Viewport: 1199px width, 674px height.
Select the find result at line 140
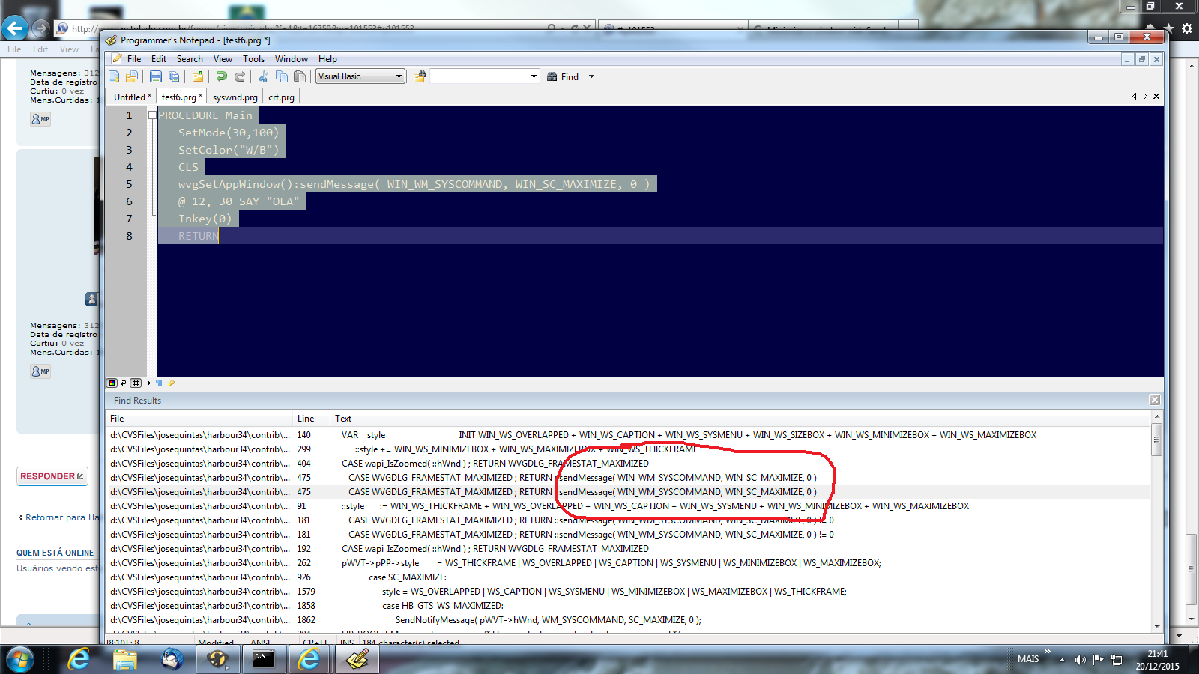[x=628, y=435]
